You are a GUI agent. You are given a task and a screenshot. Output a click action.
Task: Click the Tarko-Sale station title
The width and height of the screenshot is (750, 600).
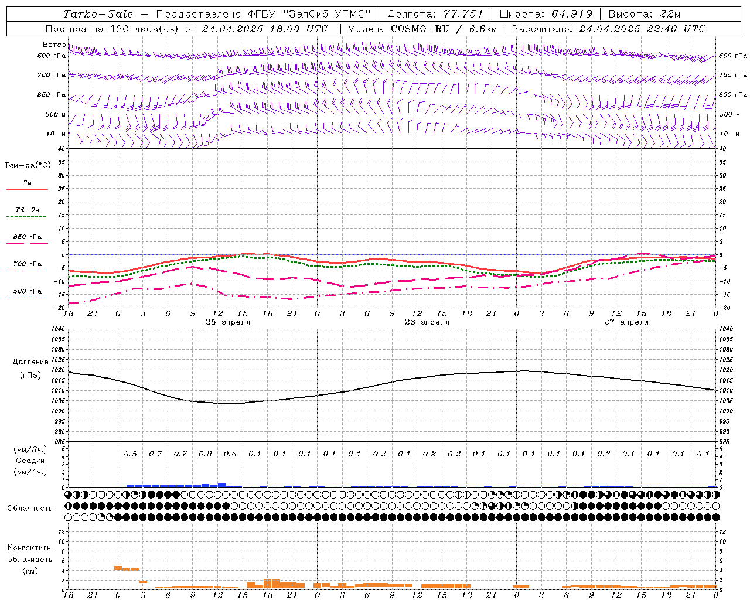pyautogui.click(x=98, y=14)
